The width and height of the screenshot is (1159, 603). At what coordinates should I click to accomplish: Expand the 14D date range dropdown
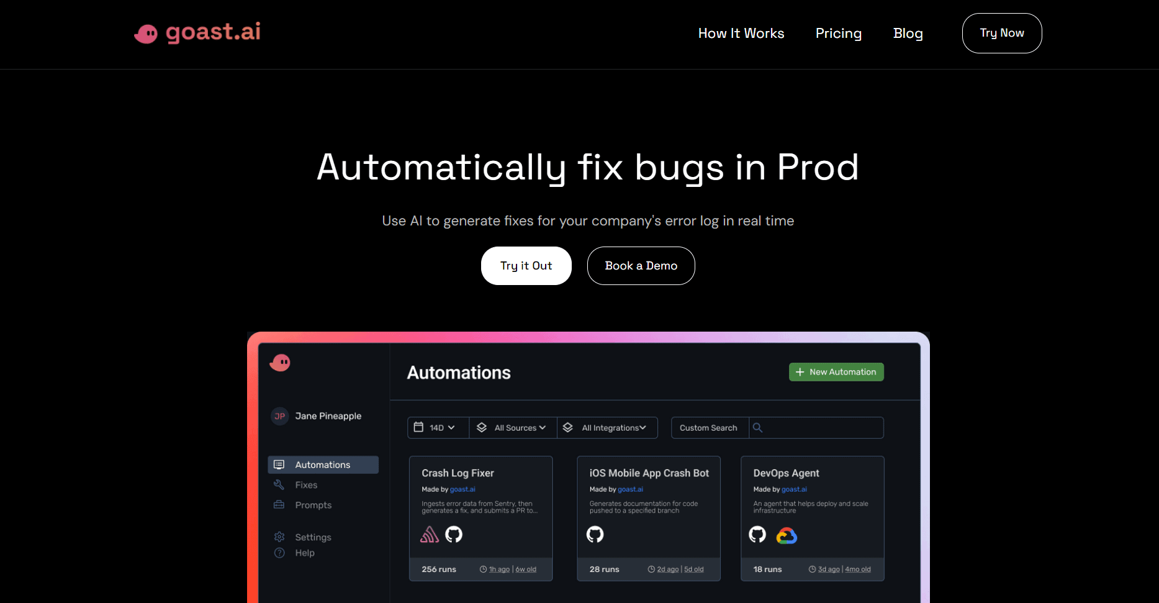click(438, 427)
